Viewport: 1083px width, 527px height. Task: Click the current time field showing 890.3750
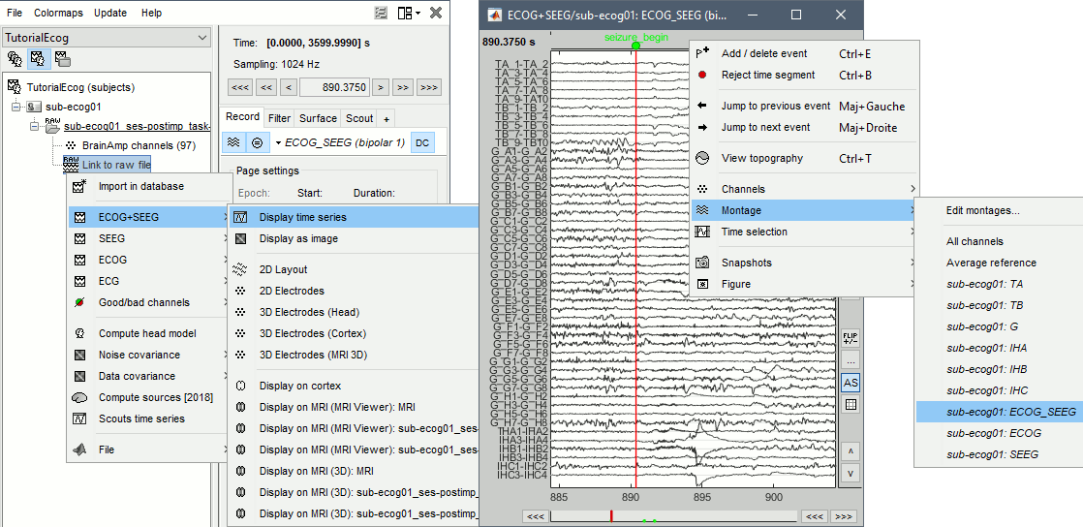334,87
